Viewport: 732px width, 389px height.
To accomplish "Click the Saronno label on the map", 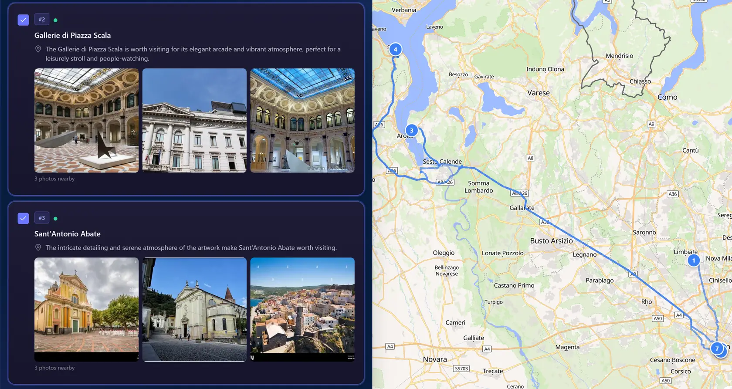I will 644,233.
